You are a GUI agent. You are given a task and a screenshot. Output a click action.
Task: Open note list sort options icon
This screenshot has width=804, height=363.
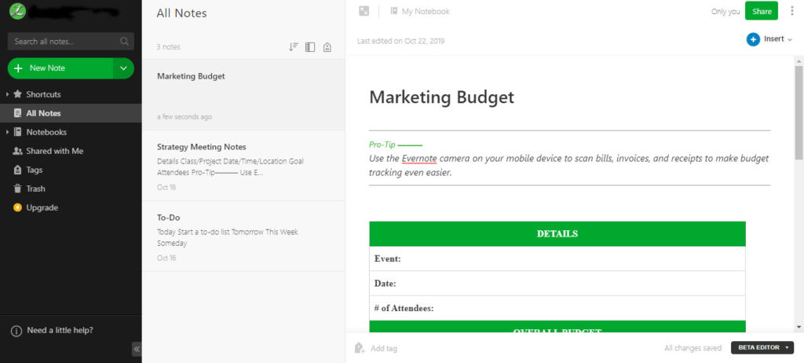click(x=294, y=47)
